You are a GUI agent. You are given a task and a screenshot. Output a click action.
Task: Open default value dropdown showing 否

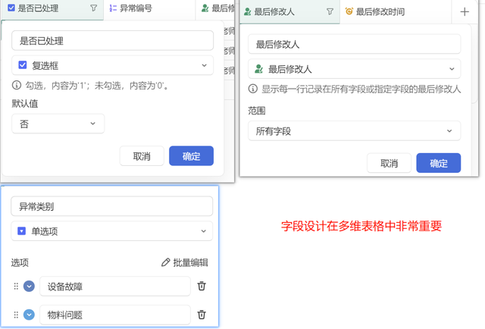pos(58,124)
